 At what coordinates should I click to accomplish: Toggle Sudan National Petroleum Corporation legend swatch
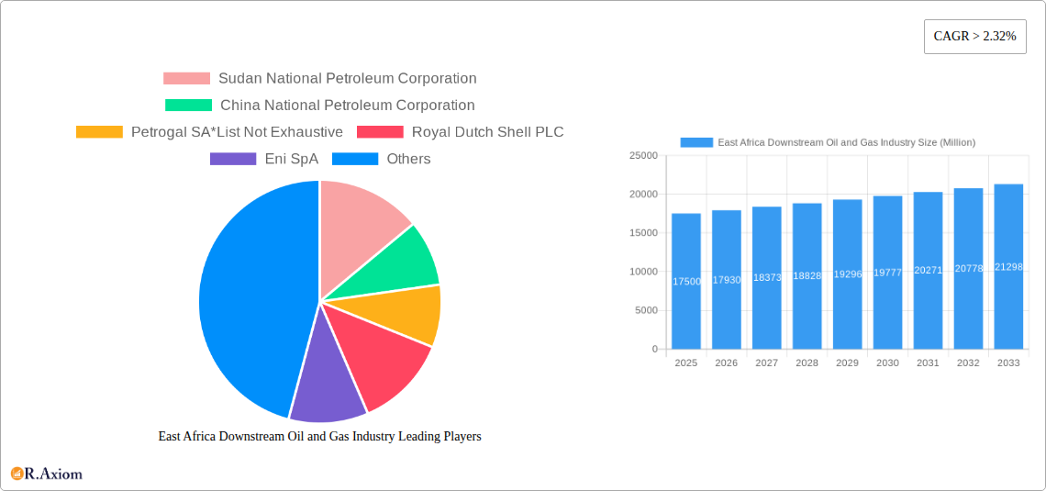click(187, 79)
